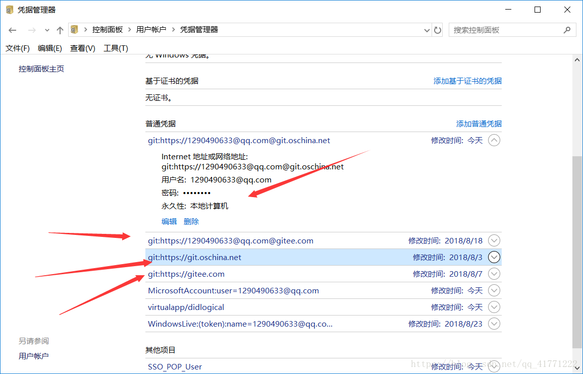Click the Credential Manager icon in address bar

coord(75,29)
